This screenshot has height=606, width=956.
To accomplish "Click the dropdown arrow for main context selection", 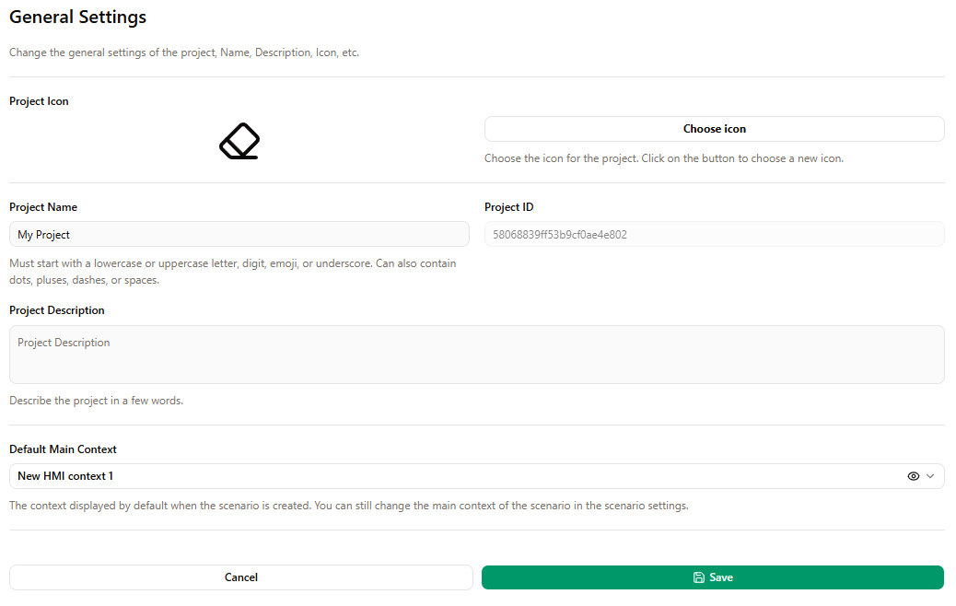I will click(930, 476).
